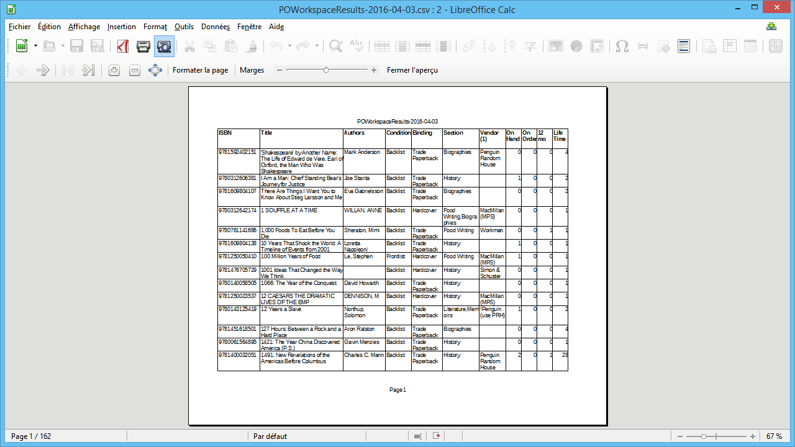Click the AutoFilter funnel icon
Viewport: 795px width, 447px height.
coord(530,46)
